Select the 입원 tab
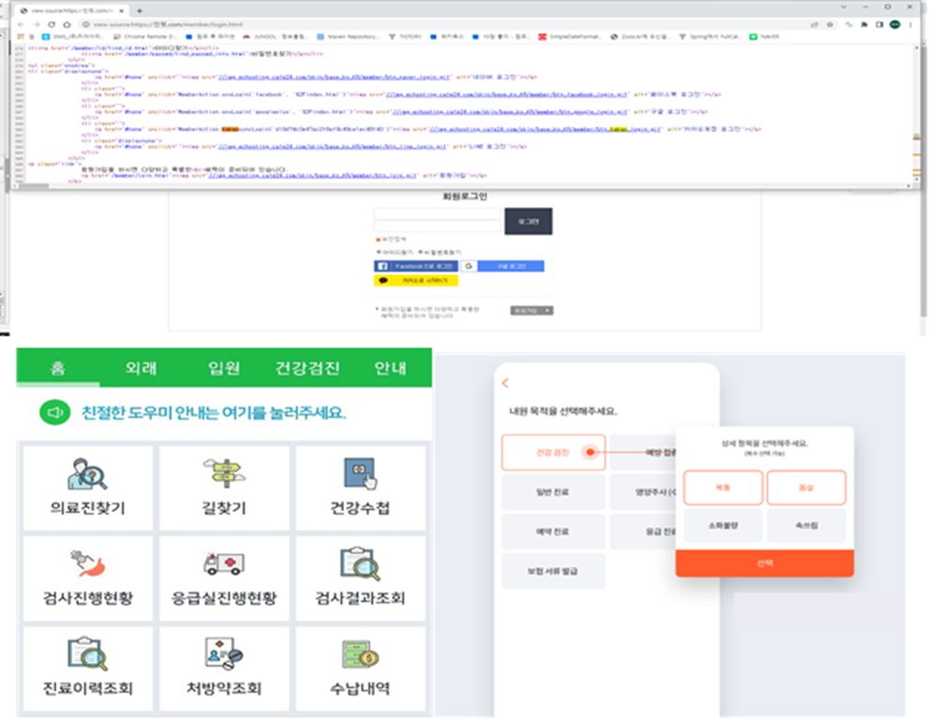This screenshot has height=719, width=929. point(224,368)
